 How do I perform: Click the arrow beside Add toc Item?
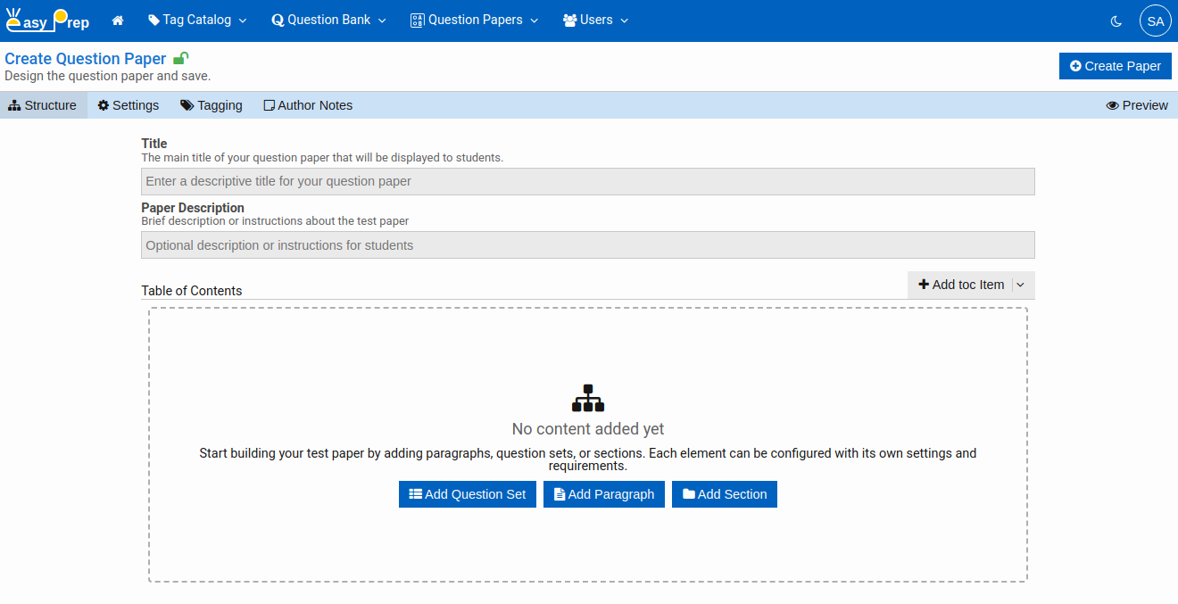[x=1021, y=285]
